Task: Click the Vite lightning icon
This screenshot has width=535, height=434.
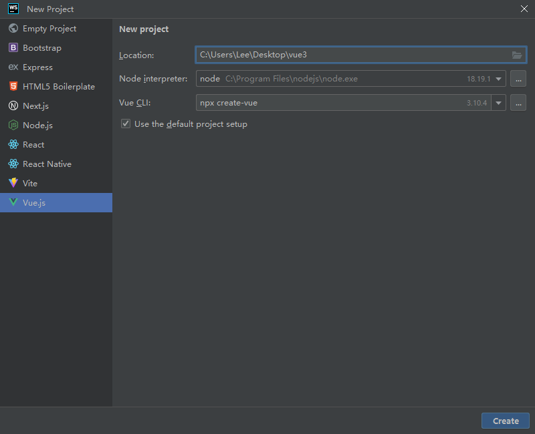Action: point(13,183)
